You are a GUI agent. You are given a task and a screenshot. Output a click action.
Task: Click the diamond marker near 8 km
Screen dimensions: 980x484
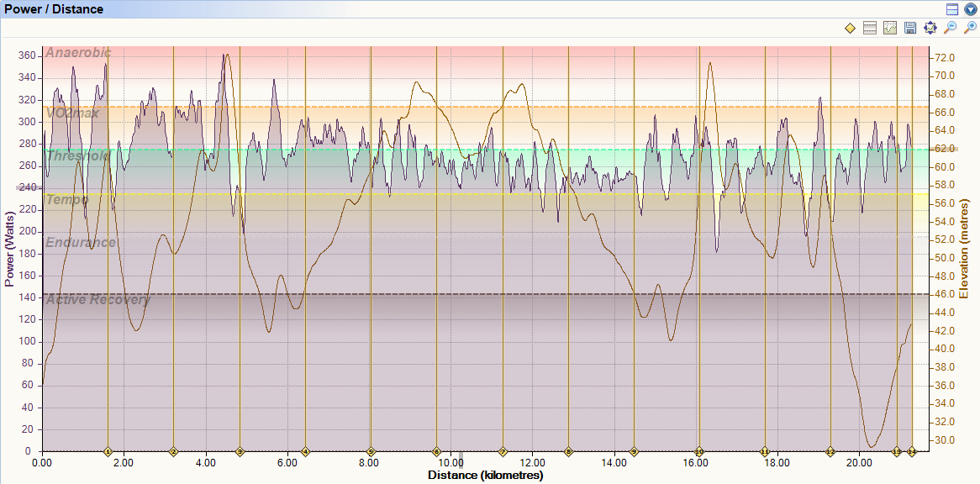[370, 451]
